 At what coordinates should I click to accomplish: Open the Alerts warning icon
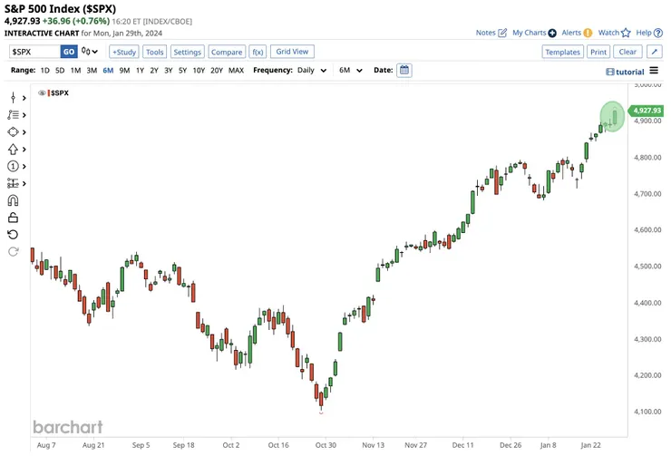(588, 33)
